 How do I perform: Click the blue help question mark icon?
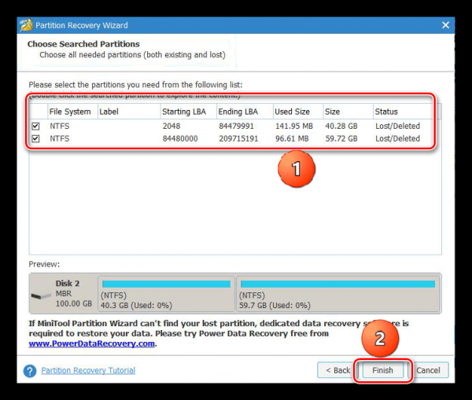(30, 371)
